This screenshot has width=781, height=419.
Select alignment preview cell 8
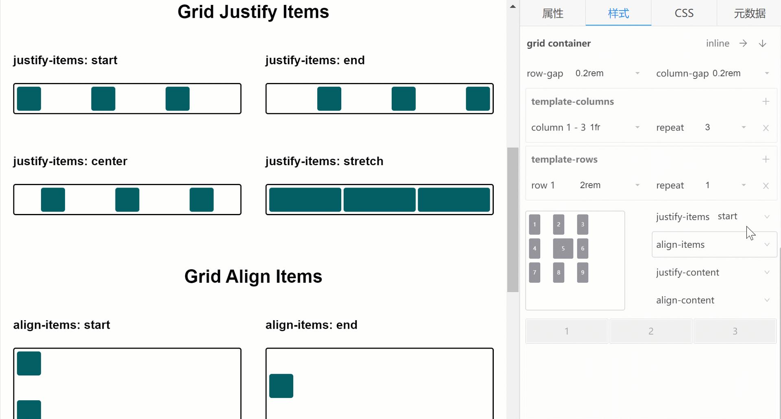[x=558, y=273]
